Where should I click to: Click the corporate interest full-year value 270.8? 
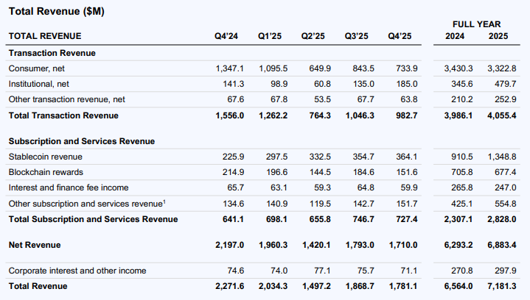461,271
